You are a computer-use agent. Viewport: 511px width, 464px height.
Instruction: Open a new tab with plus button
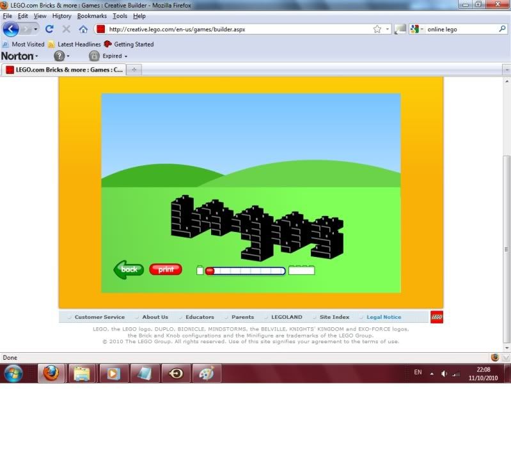(134, 70)
